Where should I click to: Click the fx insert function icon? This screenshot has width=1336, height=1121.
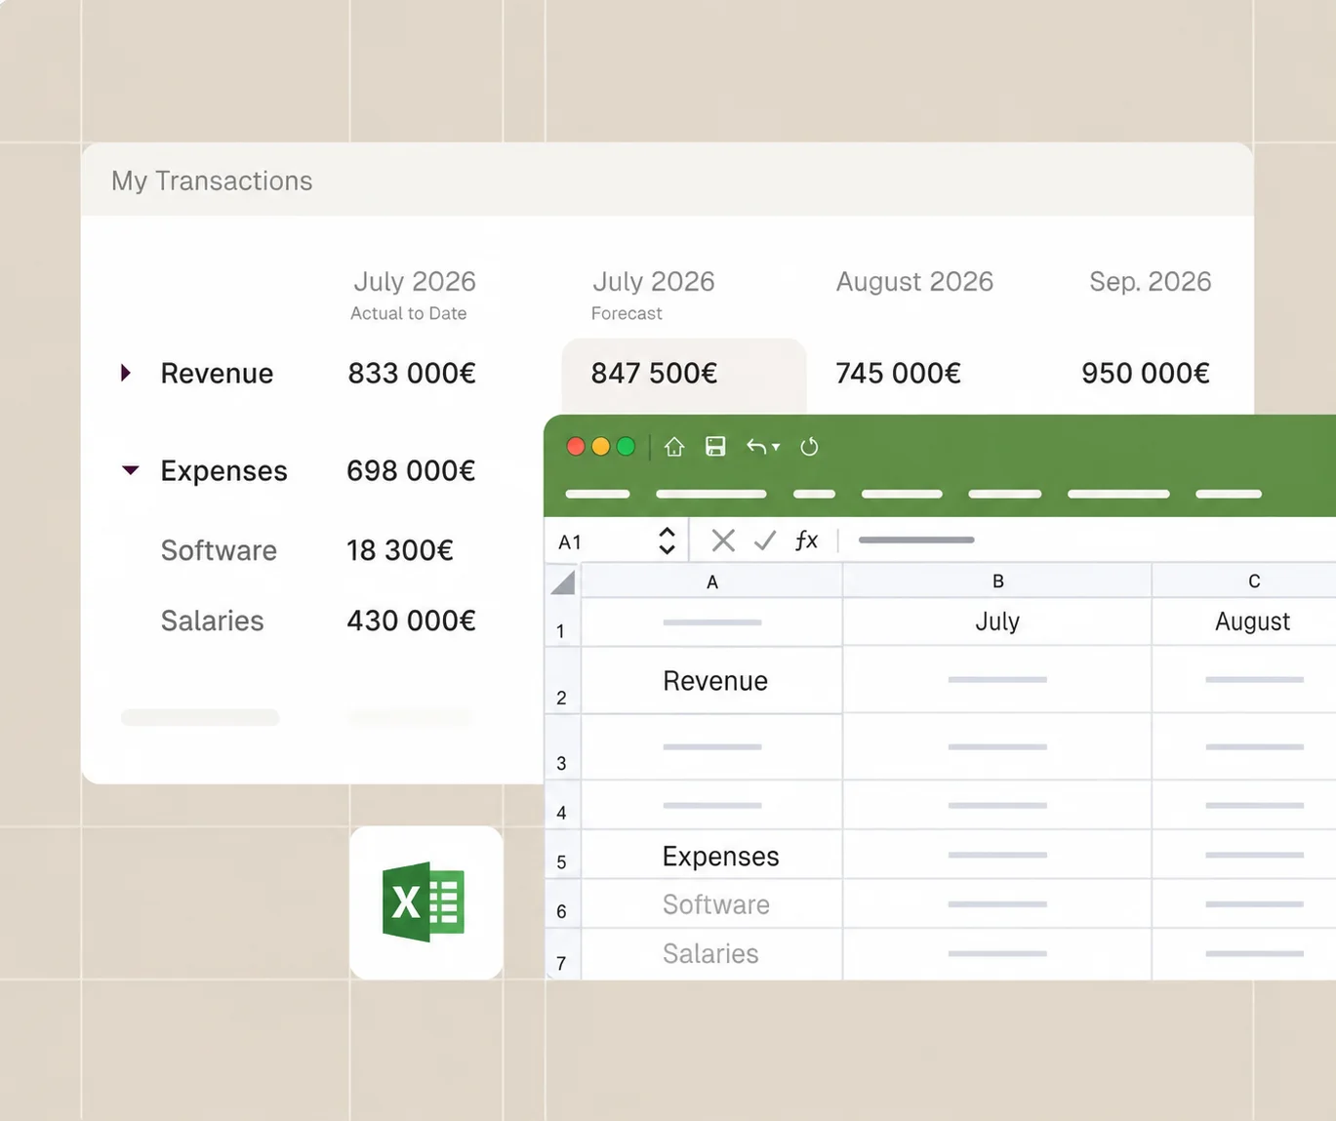[x=806, y=540]
